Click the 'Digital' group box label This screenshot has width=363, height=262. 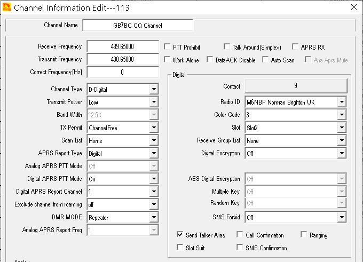tap(179, 75)
